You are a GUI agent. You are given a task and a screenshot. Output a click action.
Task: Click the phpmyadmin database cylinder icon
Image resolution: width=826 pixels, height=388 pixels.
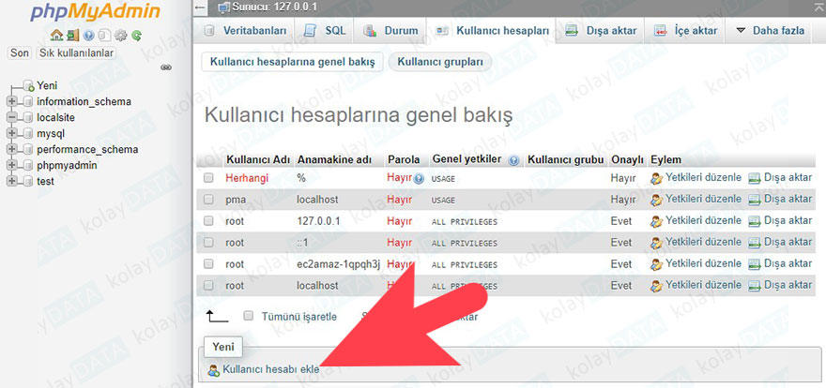pyautogui.click(x=28, y=166)
